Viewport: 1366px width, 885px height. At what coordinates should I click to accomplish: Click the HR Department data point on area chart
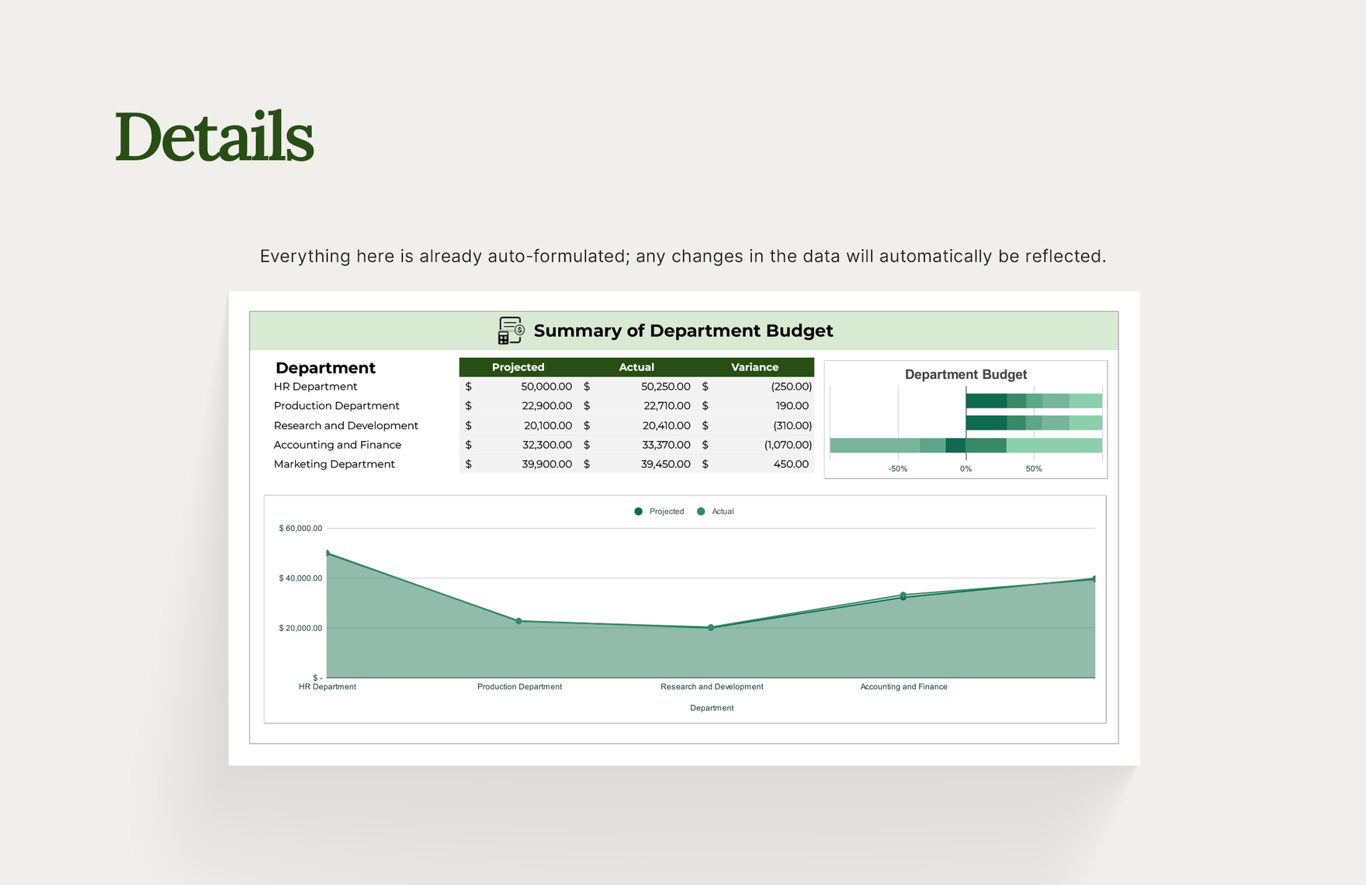point(328,554)
